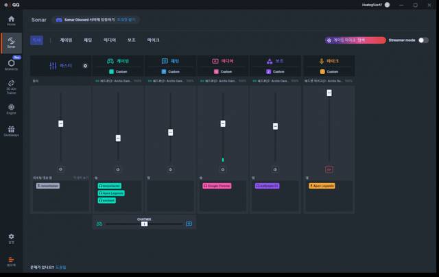This screenshot has height=277, width=439.
Task: Click the master channel settings gear
Action: [x=86, y=66]
